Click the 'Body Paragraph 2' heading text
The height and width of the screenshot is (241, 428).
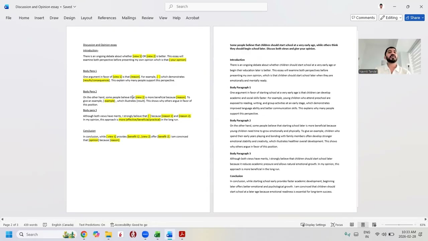coord(240,120)
